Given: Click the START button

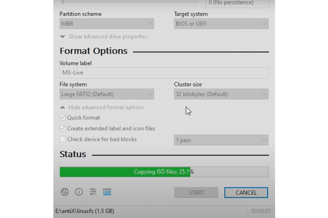Looking at the screenshot, I should (x=196, y=192).
